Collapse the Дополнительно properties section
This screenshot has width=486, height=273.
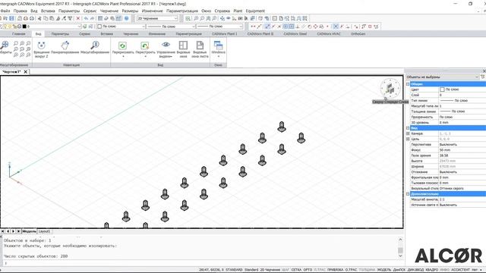408,194
